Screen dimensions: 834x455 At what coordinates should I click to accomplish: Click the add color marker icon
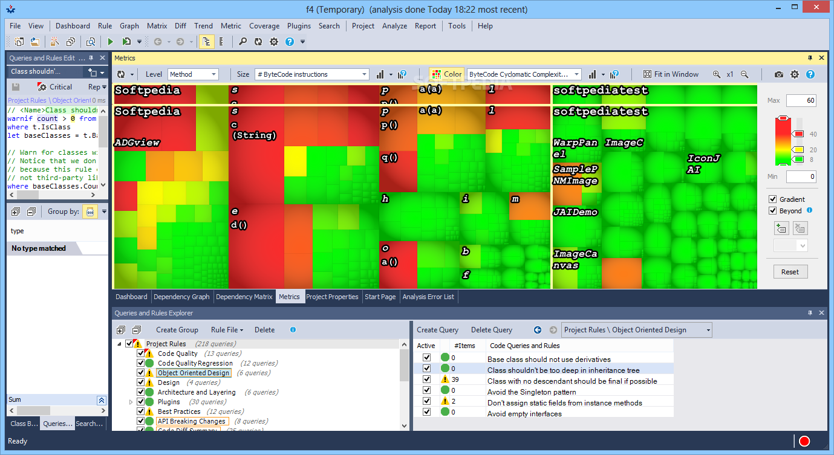pyautogui.click(x=781, y=228)
